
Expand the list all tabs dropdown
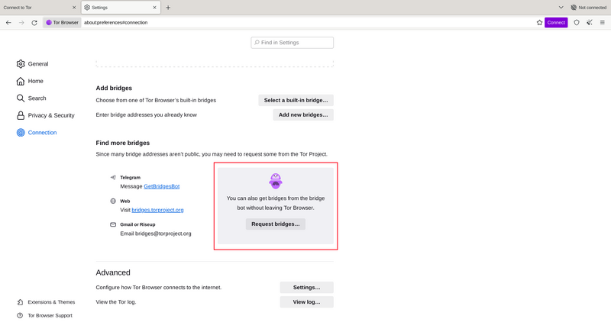click(x=561, y=8)
